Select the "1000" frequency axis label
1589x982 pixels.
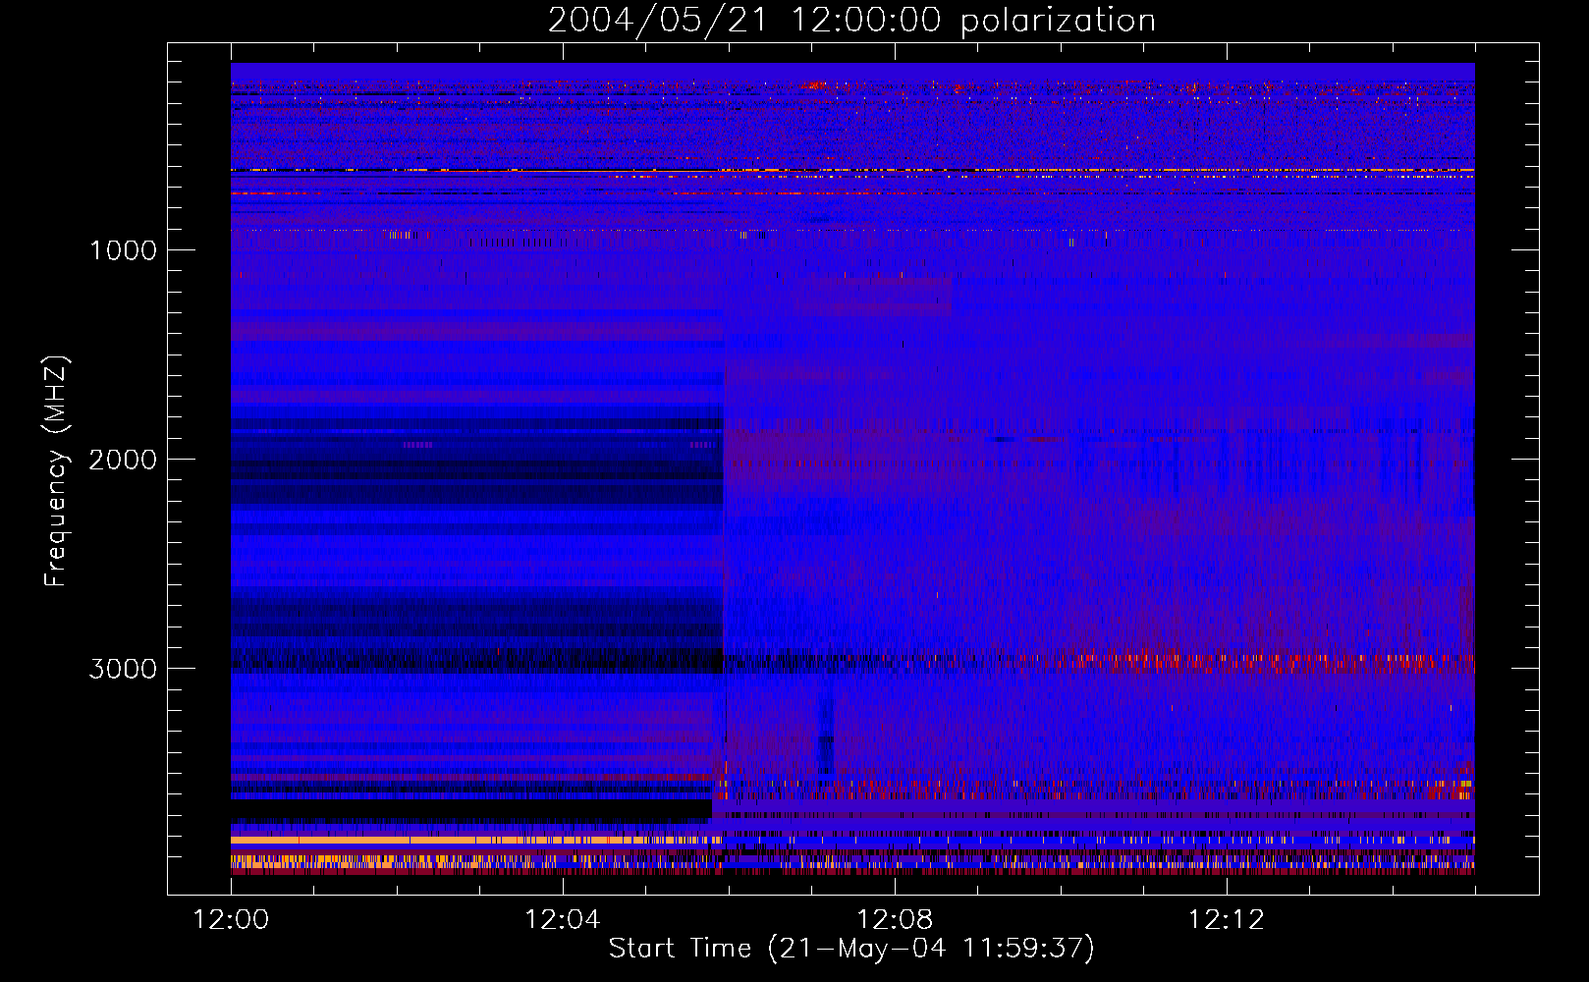click(x=123, y=250)
